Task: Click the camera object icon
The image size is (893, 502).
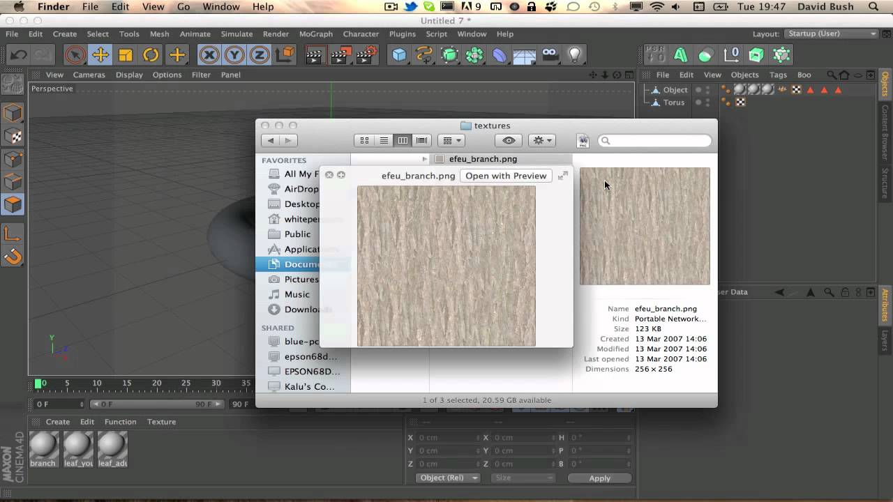Action: [550, 55]
